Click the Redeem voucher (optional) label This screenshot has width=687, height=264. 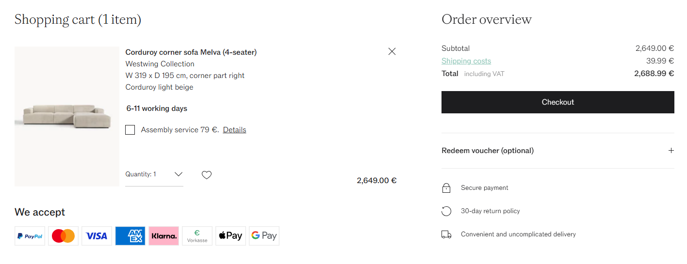[x=488, y=151]
